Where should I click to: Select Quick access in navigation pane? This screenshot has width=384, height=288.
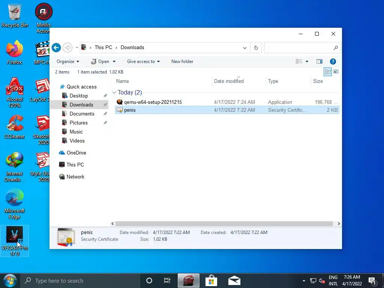[81, 87]
